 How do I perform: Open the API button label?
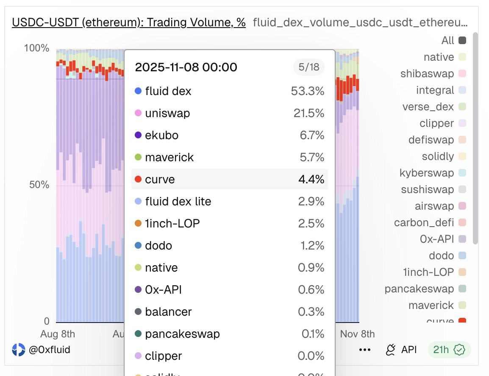[x=409, y=350]
